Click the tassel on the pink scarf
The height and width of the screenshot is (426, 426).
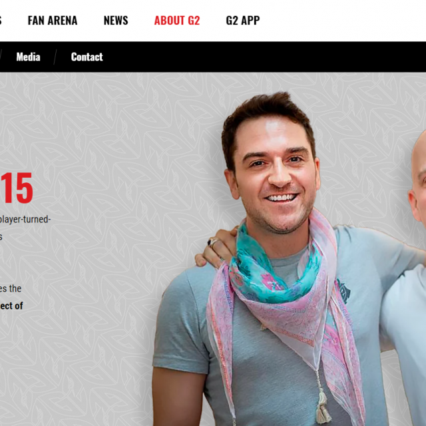[323, 407]
